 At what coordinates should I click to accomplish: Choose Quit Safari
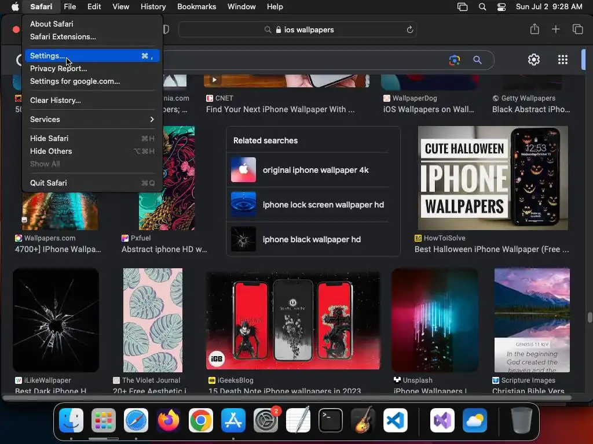92,183
